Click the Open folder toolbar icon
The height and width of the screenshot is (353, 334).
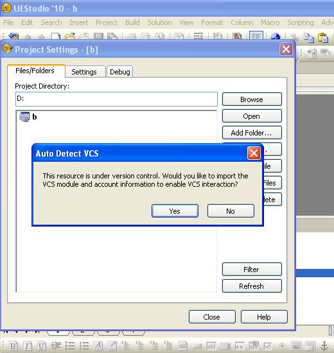click(x=70, y=36)
